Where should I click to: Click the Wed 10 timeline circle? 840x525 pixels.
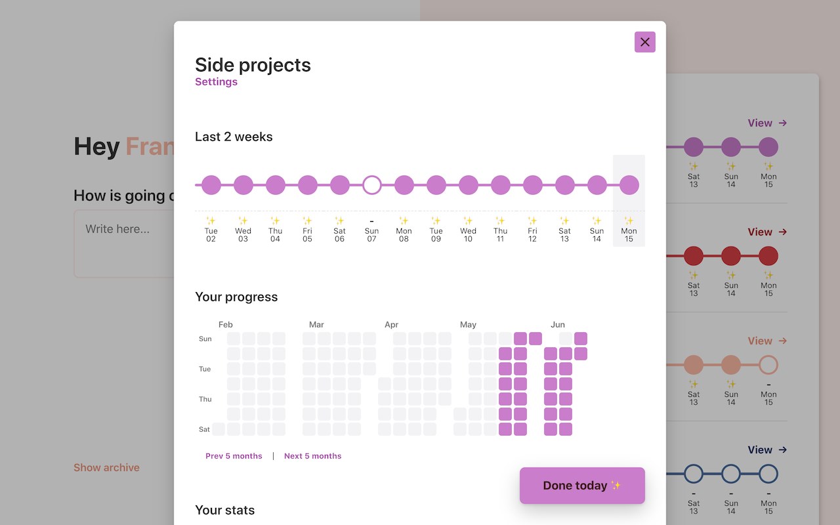(x=469, y=185)
